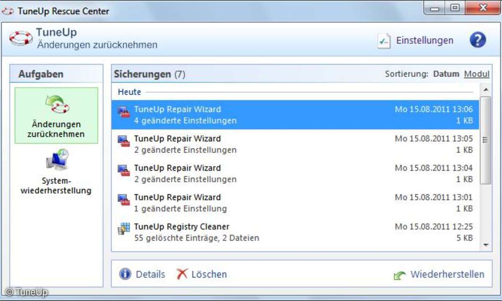
Task: Show Details of selected backup
Action: click(x=150, y=274)
